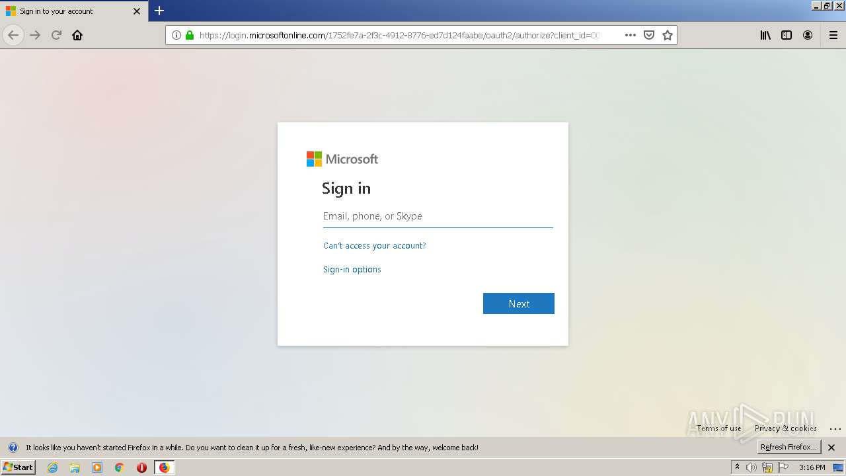Show the Firefox sidebars
The image size is (846, 476).
pyautogui.click(x=787, y=35)
